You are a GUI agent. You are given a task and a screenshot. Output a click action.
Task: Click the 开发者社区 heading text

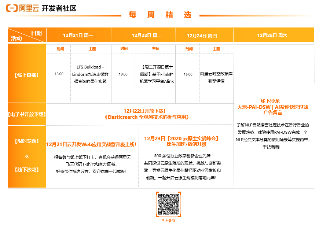pos(59,8)
